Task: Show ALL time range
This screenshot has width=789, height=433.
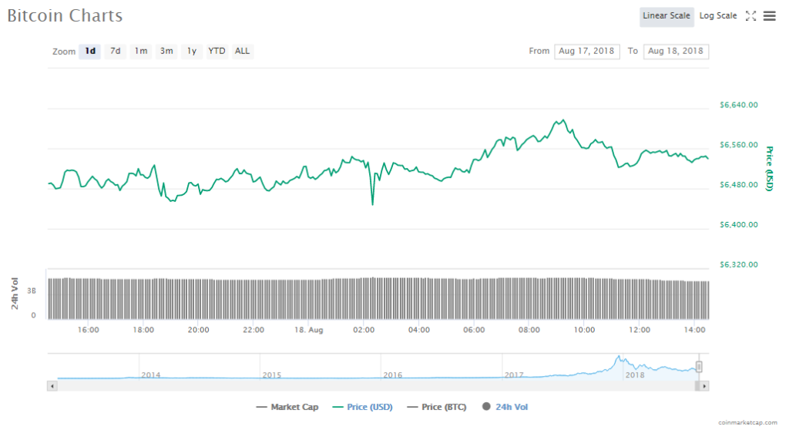Action: pyautogui.click(x=242, y=52)
